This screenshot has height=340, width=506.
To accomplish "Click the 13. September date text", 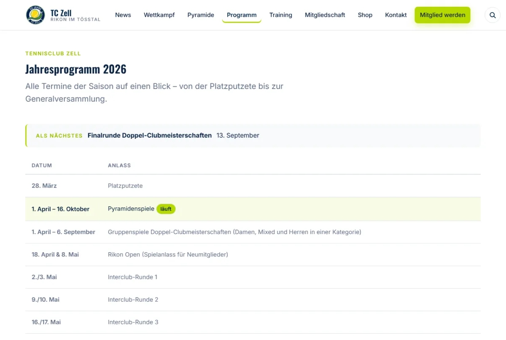I will (x=238, y=135).
